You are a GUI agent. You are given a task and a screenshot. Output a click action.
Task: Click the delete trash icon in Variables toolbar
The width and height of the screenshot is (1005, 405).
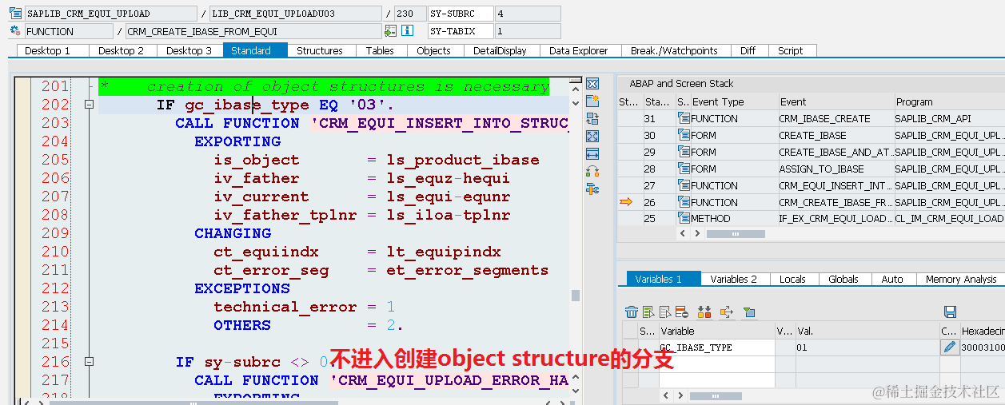pyautogui.click(x=632, y=312)
